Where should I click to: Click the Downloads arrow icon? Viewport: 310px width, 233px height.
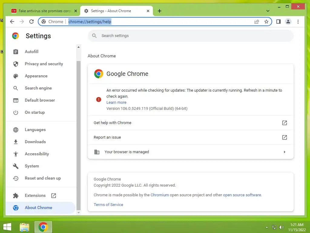pos(16,142)
